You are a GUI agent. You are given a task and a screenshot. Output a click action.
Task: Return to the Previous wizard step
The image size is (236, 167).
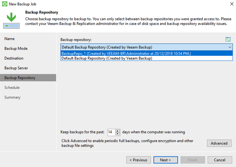[138, 160]
